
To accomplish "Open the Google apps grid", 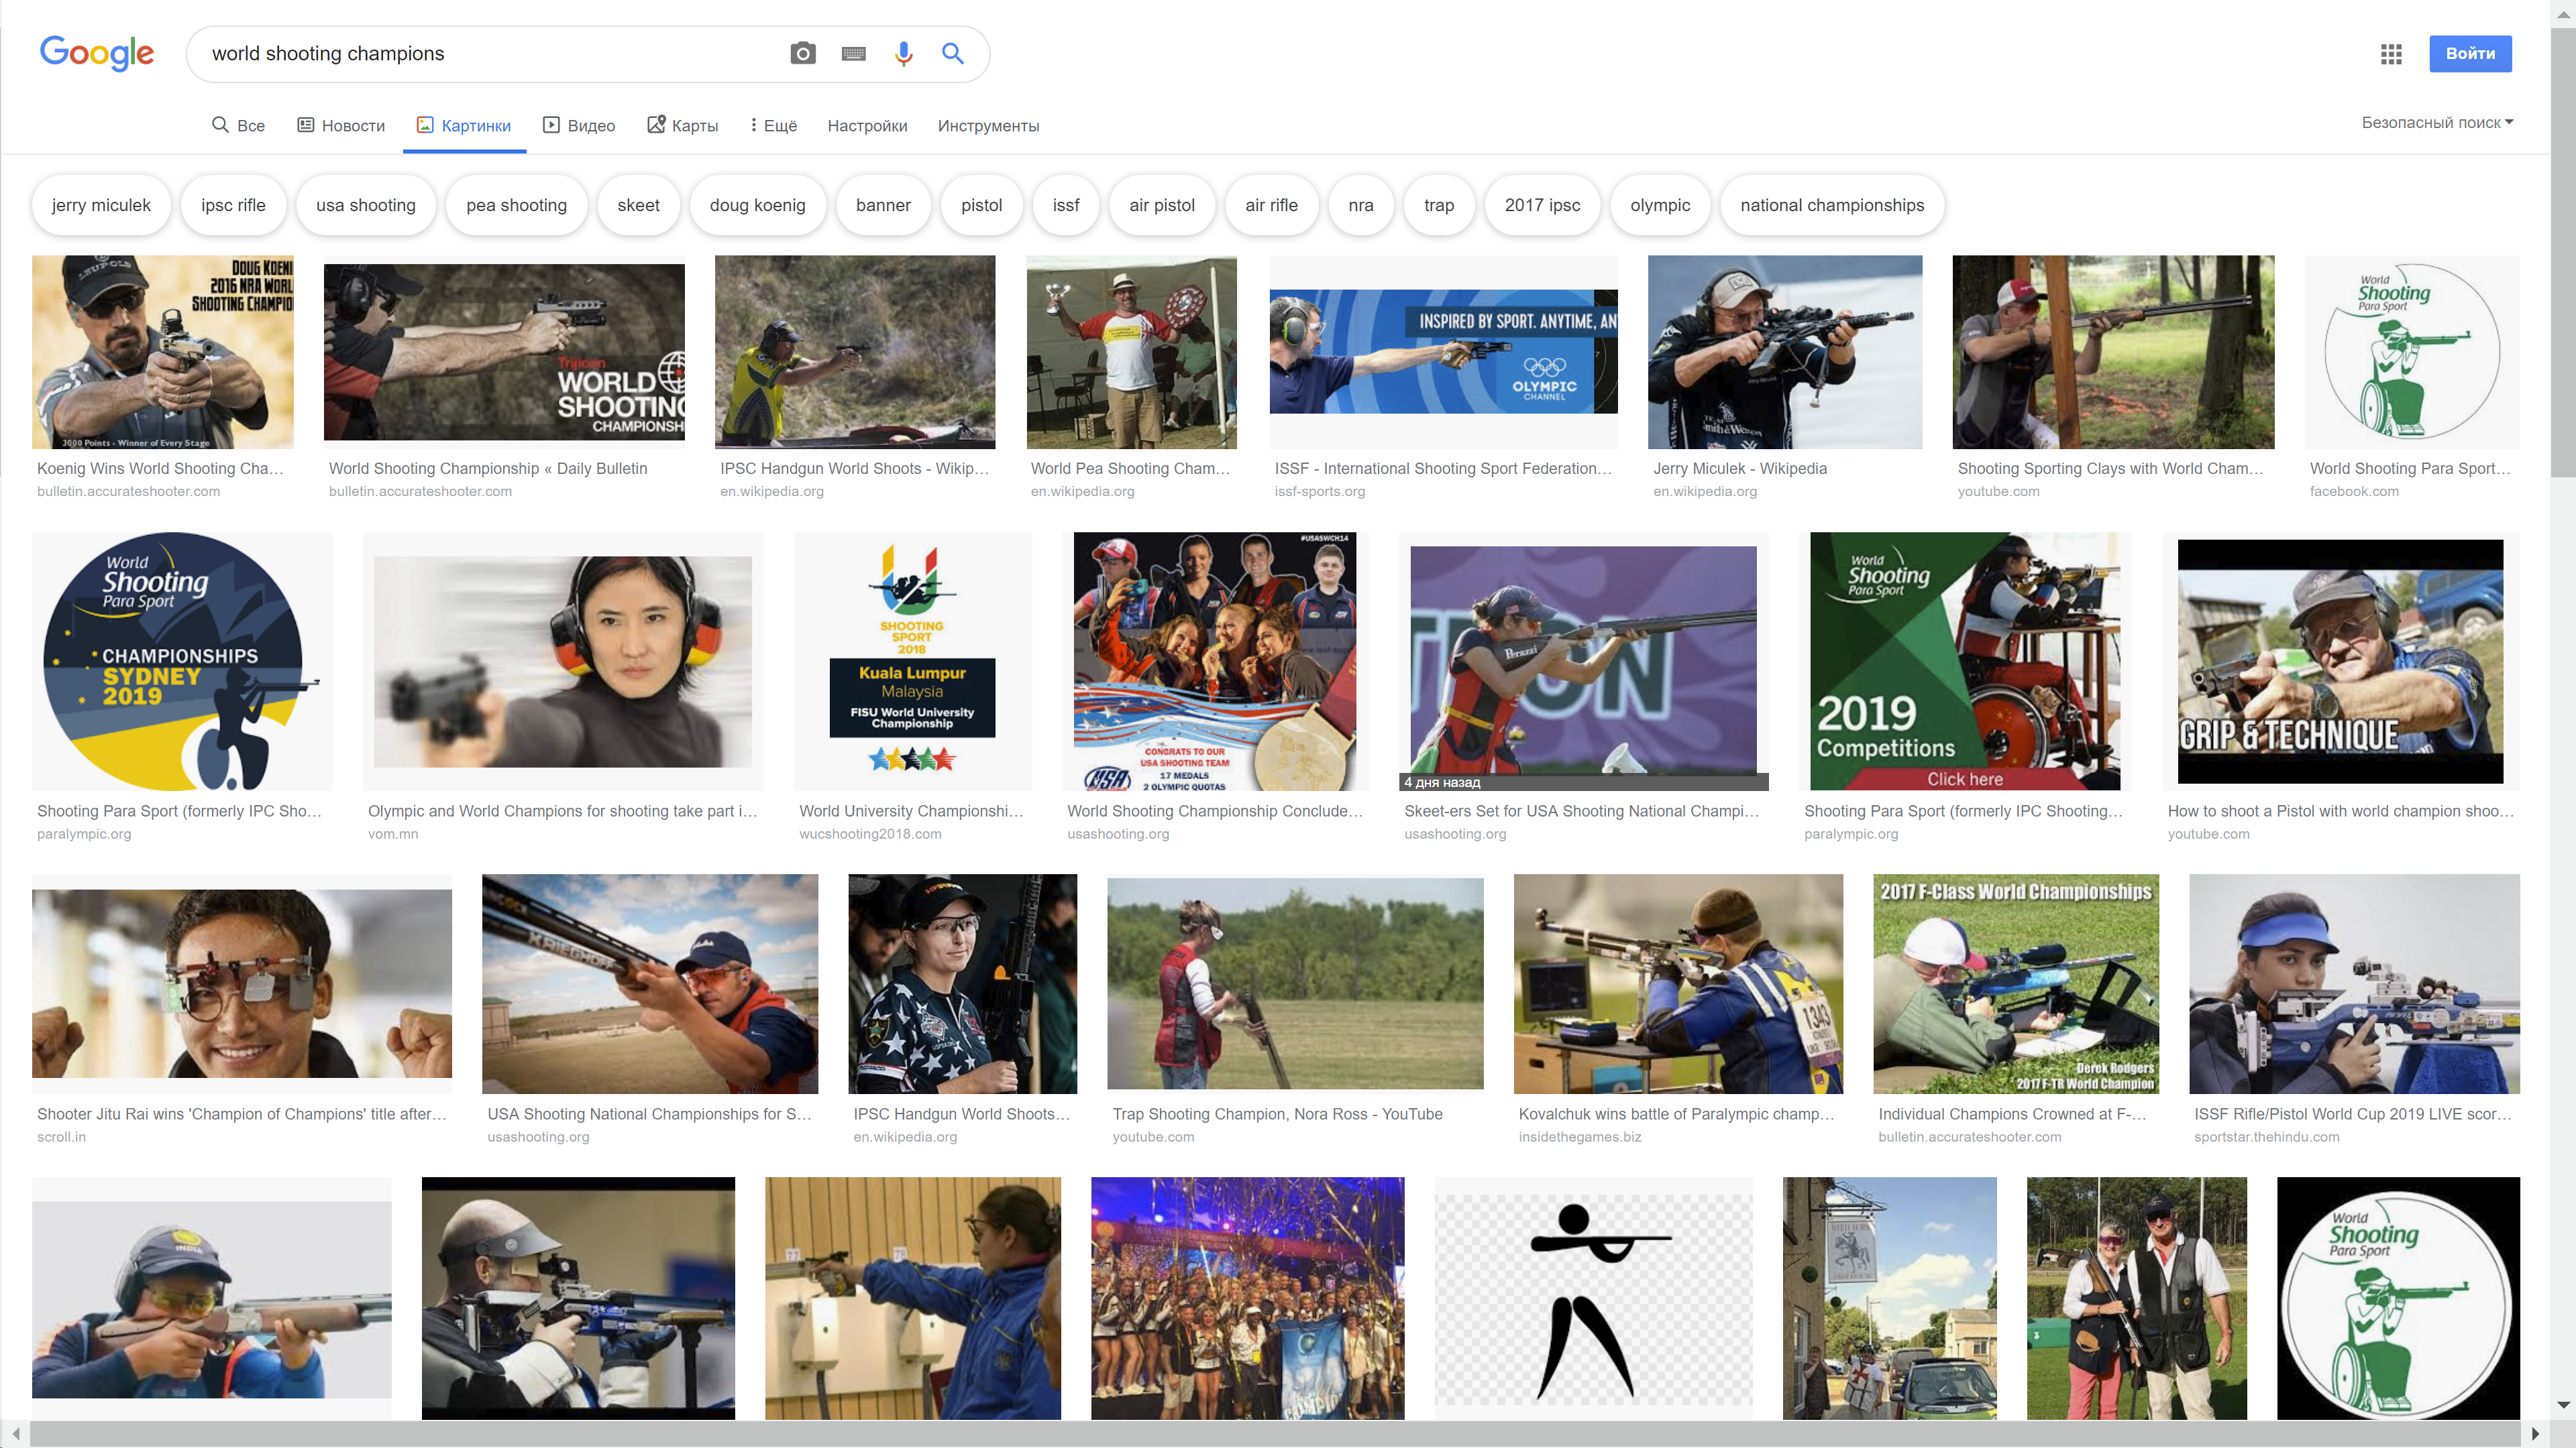I will tap(2391, 54).
